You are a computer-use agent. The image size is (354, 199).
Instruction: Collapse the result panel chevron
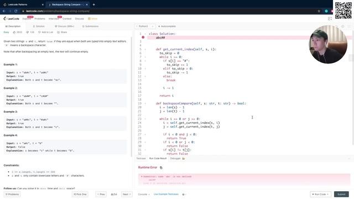tap(349, 159)
